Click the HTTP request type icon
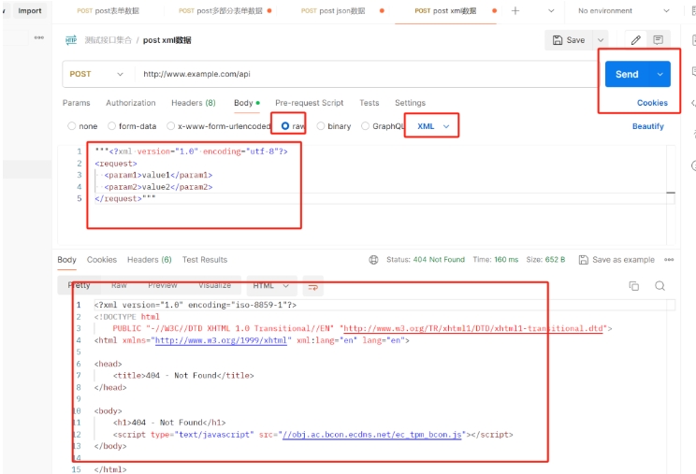This screenshot has height=474, width=696. click(71, 40)
